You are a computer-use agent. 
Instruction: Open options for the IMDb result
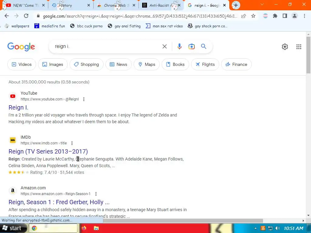click(72, 143)
